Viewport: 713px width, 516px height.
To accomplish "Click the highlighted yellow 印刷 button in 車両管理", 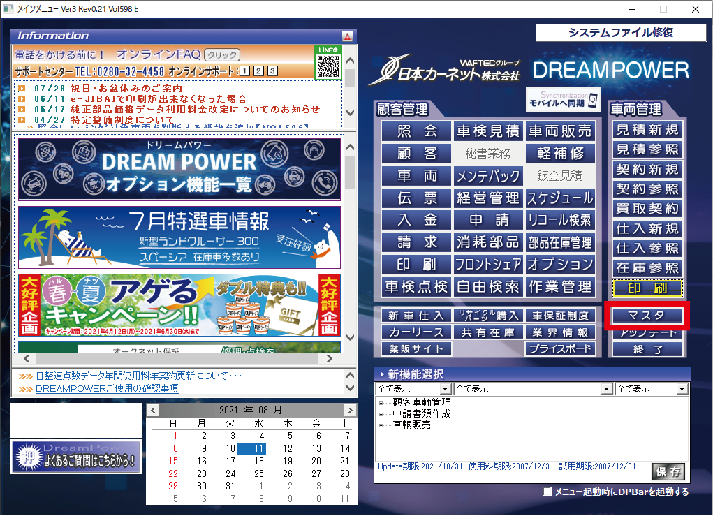I will pos(647,288).
